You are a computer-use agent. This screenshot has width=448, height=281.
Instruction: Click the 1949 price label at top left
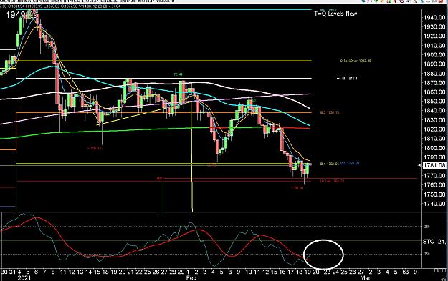coord(21,15)
